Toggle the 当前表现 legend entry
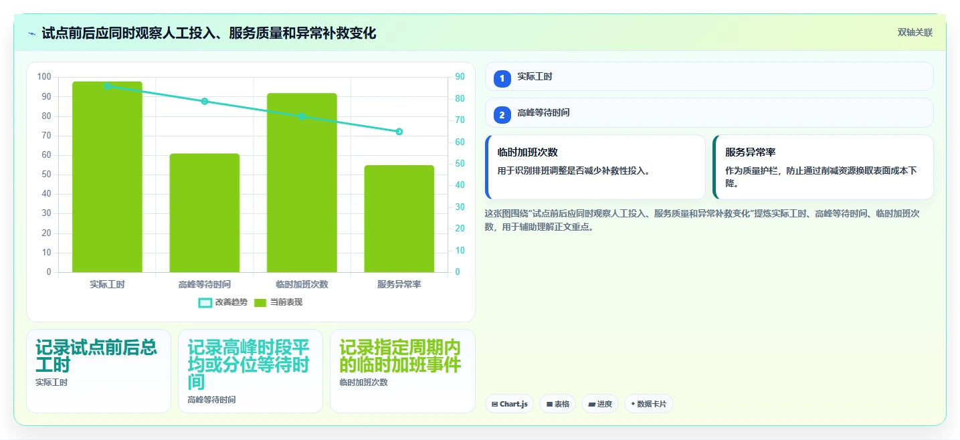Viewport: 960px width, 440px height. 278,302
